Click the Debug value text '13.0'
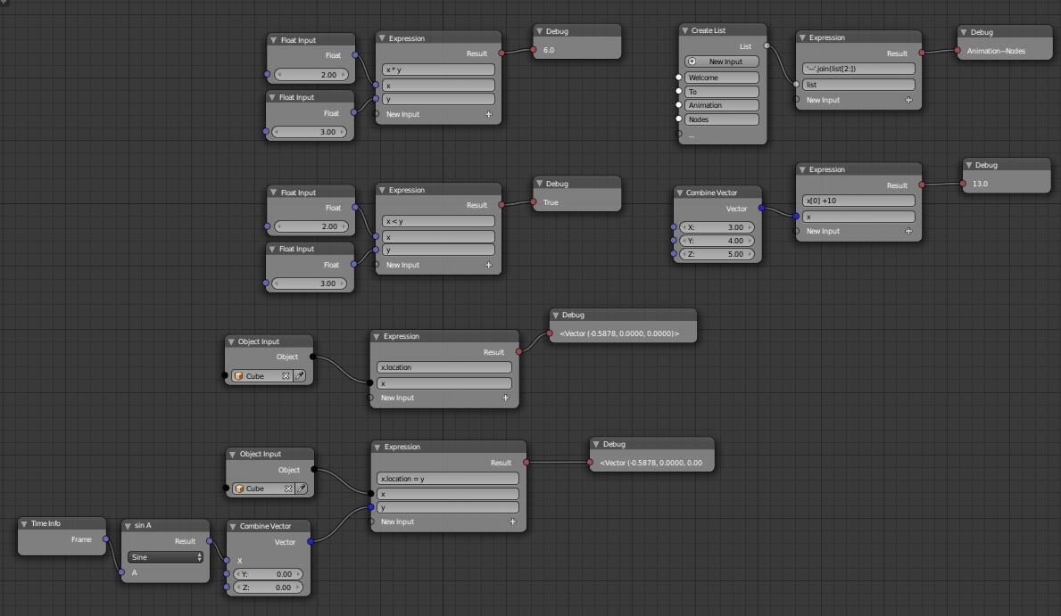The image size is (1061, 616). (980, 184)
